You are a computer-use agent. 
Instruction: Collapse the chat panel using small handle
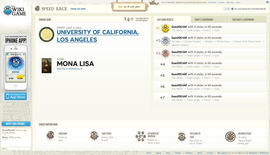pos(32,77)
